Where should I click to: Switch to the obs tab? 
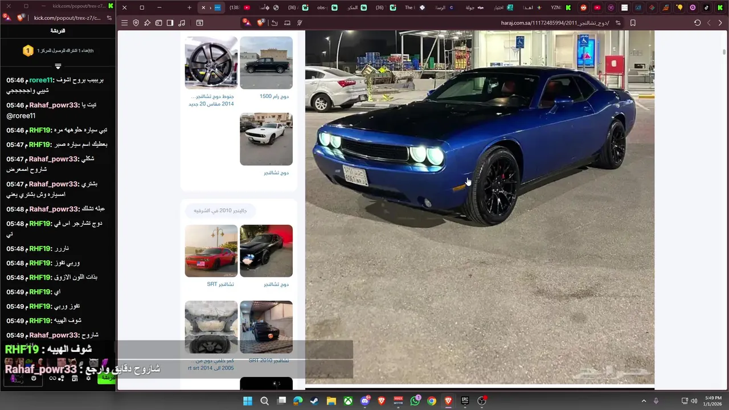click(x=327, y=7)
